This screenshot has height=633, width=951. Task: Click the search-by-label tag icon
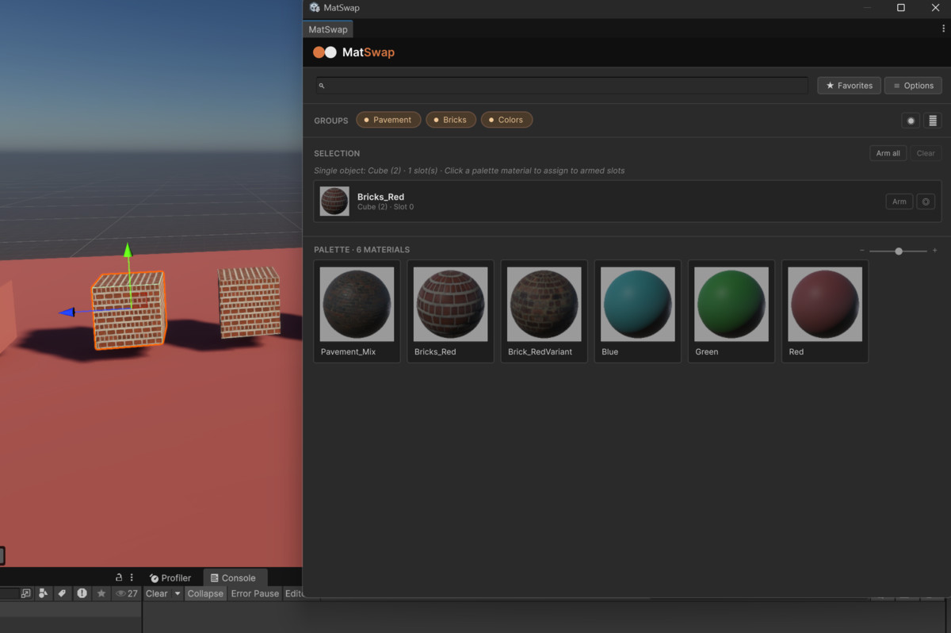pos(62,593)
